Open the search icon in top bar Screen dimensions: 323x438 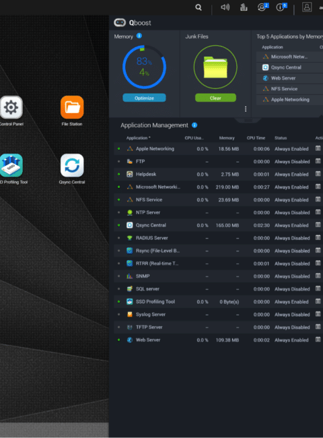tap(199, 7)
